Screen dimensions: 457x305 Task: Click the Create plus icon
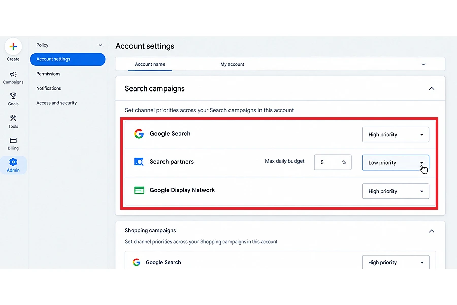(13, 46)
